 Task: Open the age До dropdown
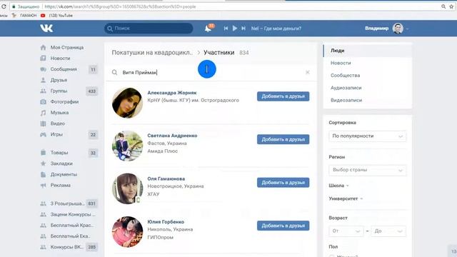[388, 231]
